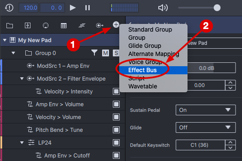Click the effect module icon in toolbar
This screenshot has width=242, height=161.
click(x=27, y=25)
